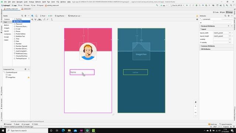The image size is (236, 133).
Task: Select the design surface layers icon
Action: coord(32,16)
